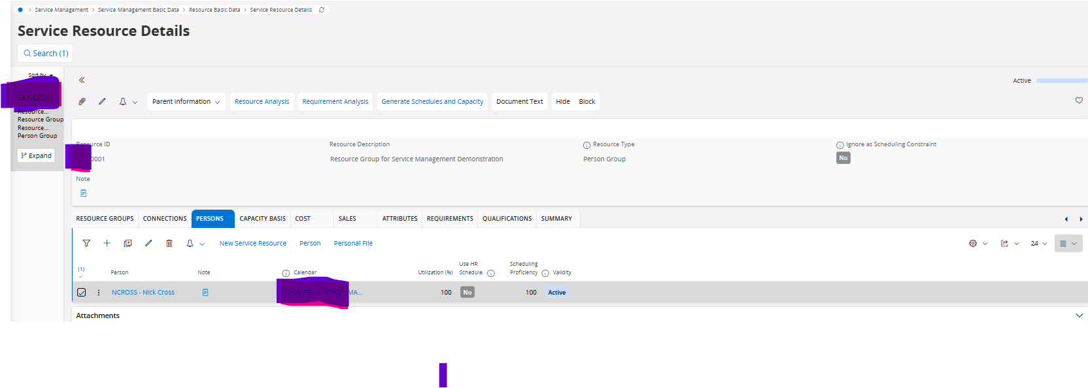Switch to the Attributes tab
1088x388 pixels.
coord(399,219)
